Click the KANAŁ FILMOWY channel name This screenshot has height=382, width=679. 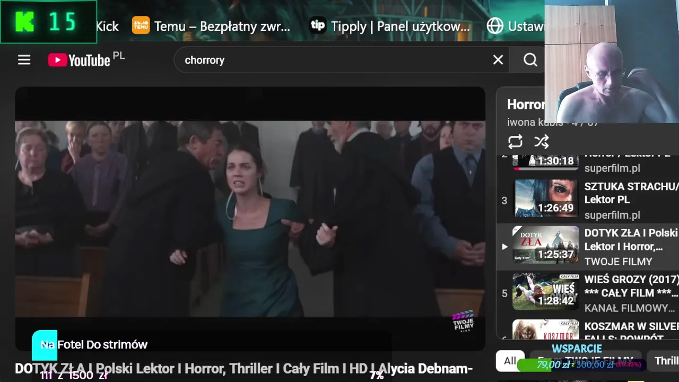[x=630, y=308]
